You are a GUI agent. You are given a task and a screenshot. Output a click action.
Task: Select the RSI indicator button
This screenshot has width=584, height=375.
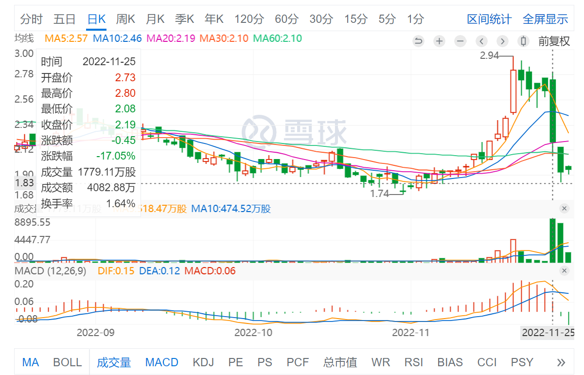[413, 362]
